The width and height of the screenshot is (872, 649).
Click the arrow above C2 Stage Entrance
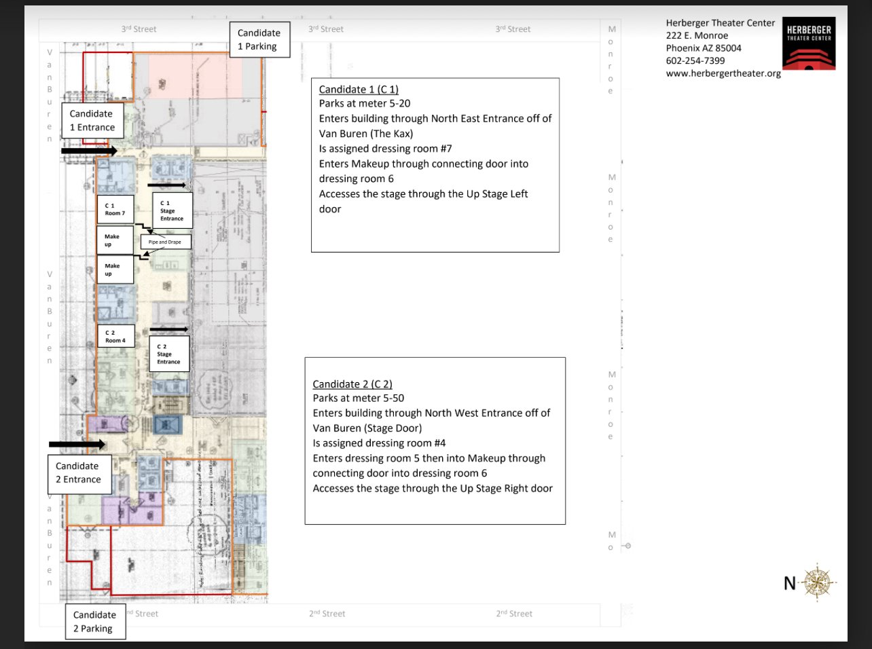pyautogui.click(x=168, y=329)
